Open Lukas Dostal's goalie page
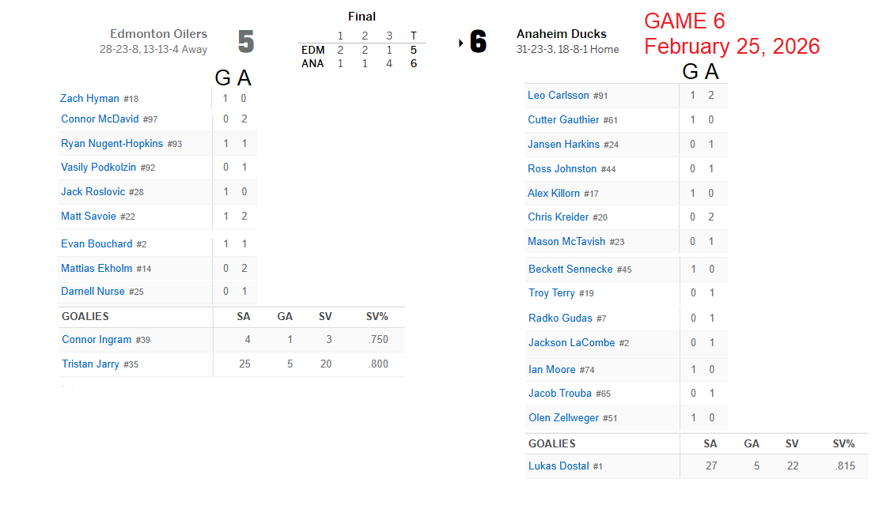 tap(559, 466)
